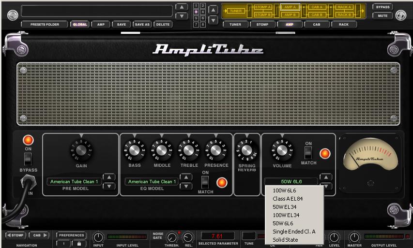This screenshot has width=413, height=248.
Task: Delete the current preset
Action: (163, 25)
